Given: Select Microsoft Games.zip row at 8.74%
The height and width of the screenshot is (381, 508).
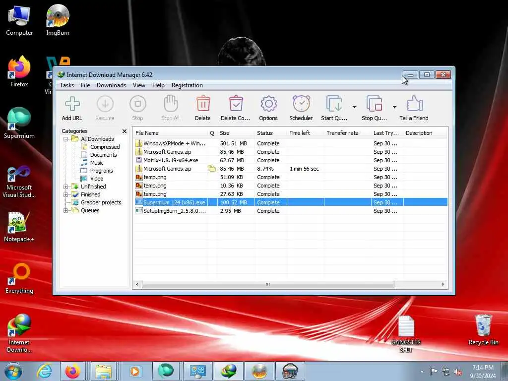Looking at the screenshot, I should point(291,169).
